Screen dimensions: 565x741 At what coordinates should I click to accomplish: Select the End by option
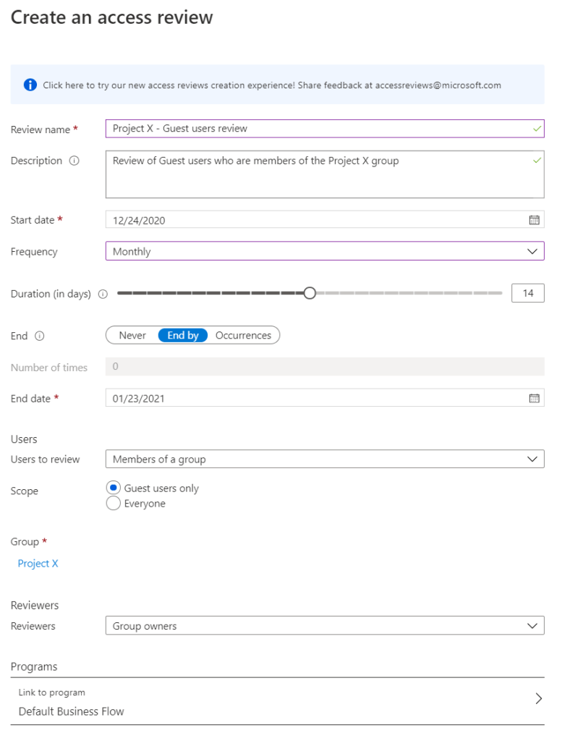(x=183, y=335)
